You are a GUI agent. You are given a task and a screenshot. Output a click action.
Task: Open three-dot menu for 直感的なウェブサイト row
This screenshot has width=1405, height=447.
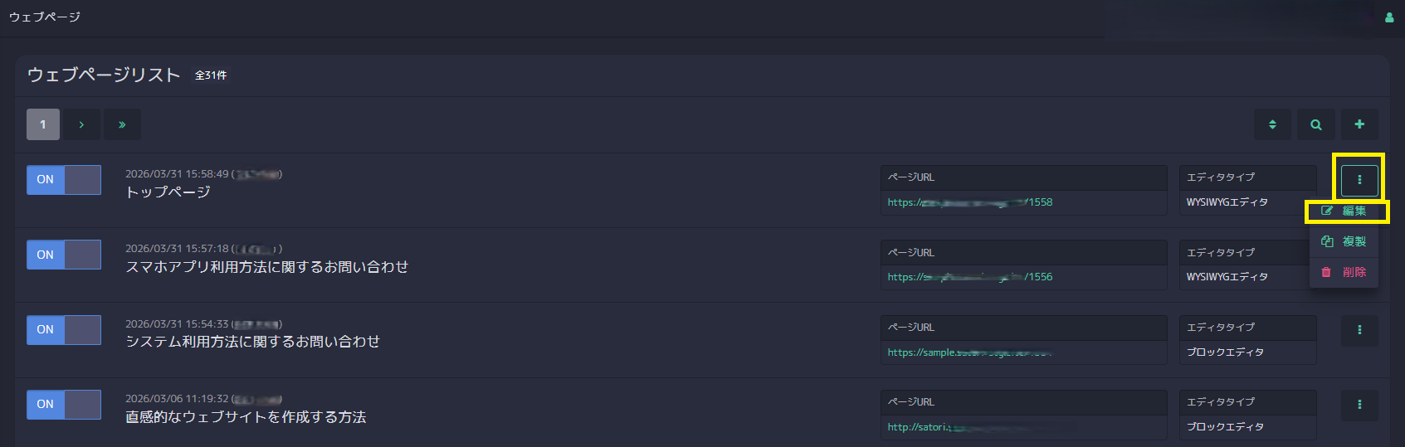click(1359, 405)
